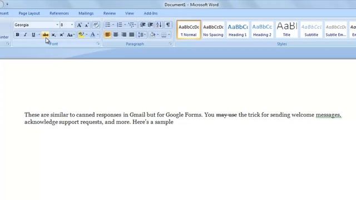Image resolution: width=356 pixels, height=200 pixels.
Task: Open the Add-Ins tab
Action: pyautogui.click(x=151, y=13)
